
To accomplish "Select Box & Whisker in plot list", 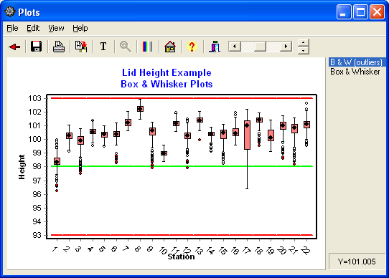I will coord(355,72).
